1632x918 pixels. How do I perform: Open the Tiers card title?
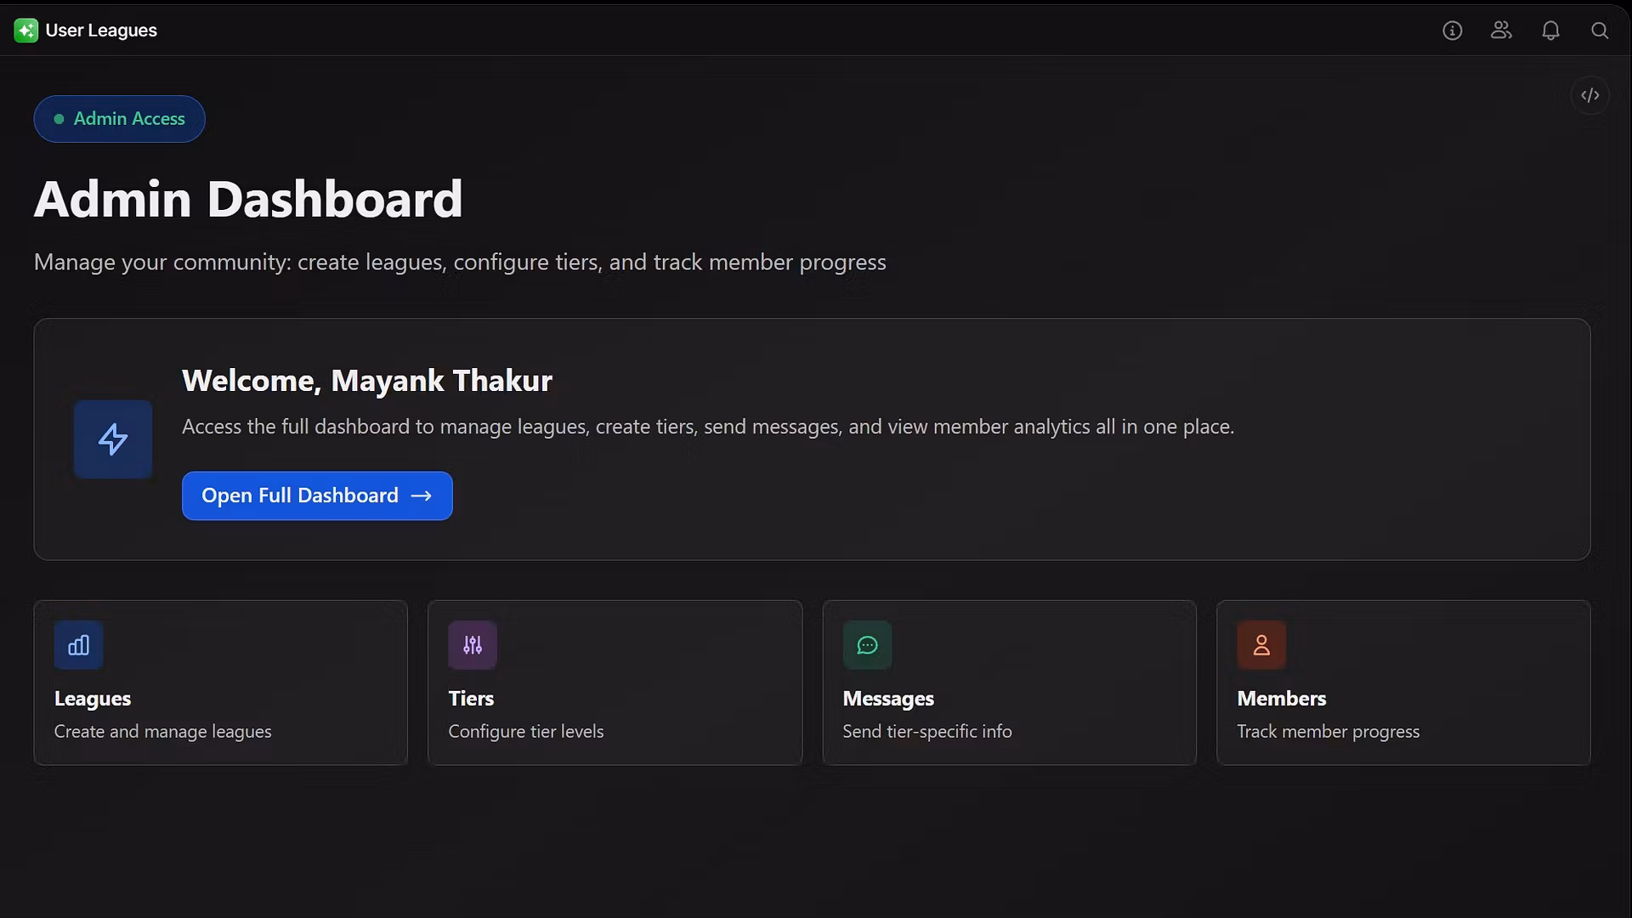[x=471, y=699]
